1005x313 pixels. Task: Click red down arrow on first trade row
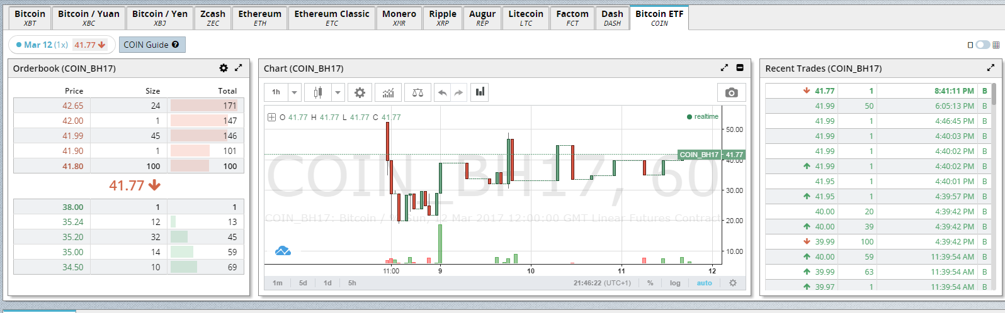click(807, 91)
